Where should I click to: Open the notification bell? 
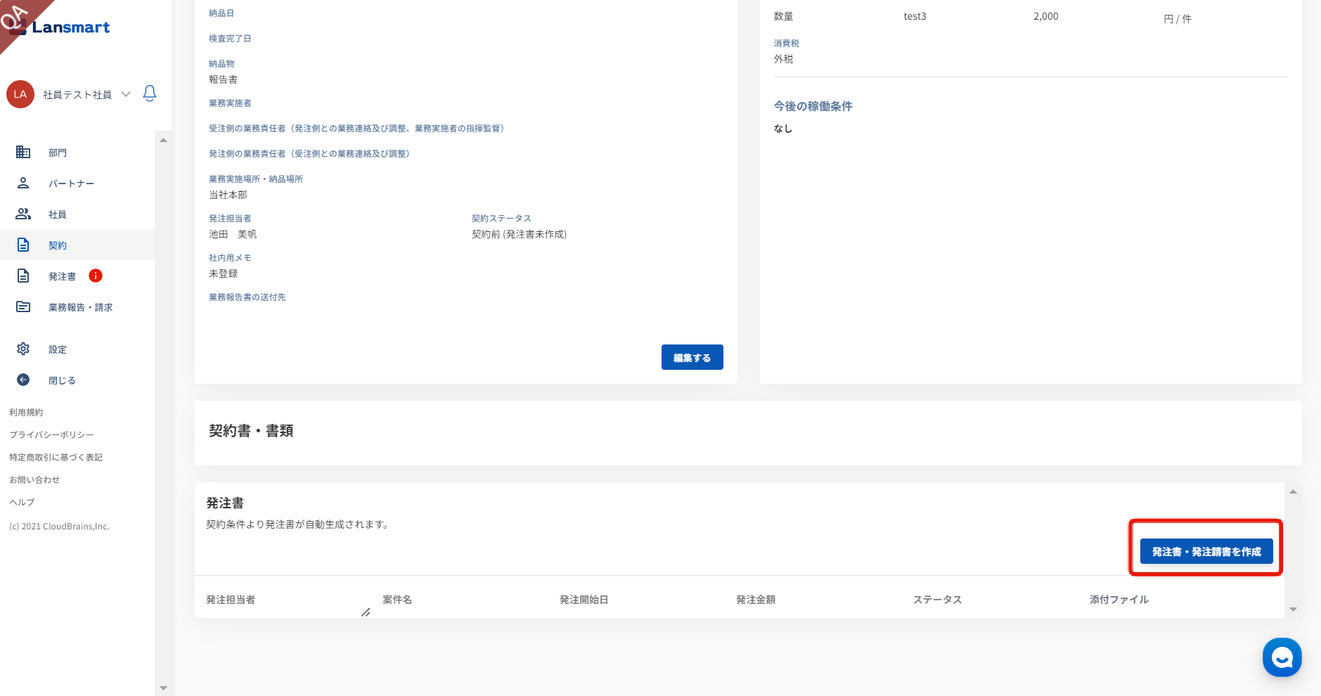point(150,94)
